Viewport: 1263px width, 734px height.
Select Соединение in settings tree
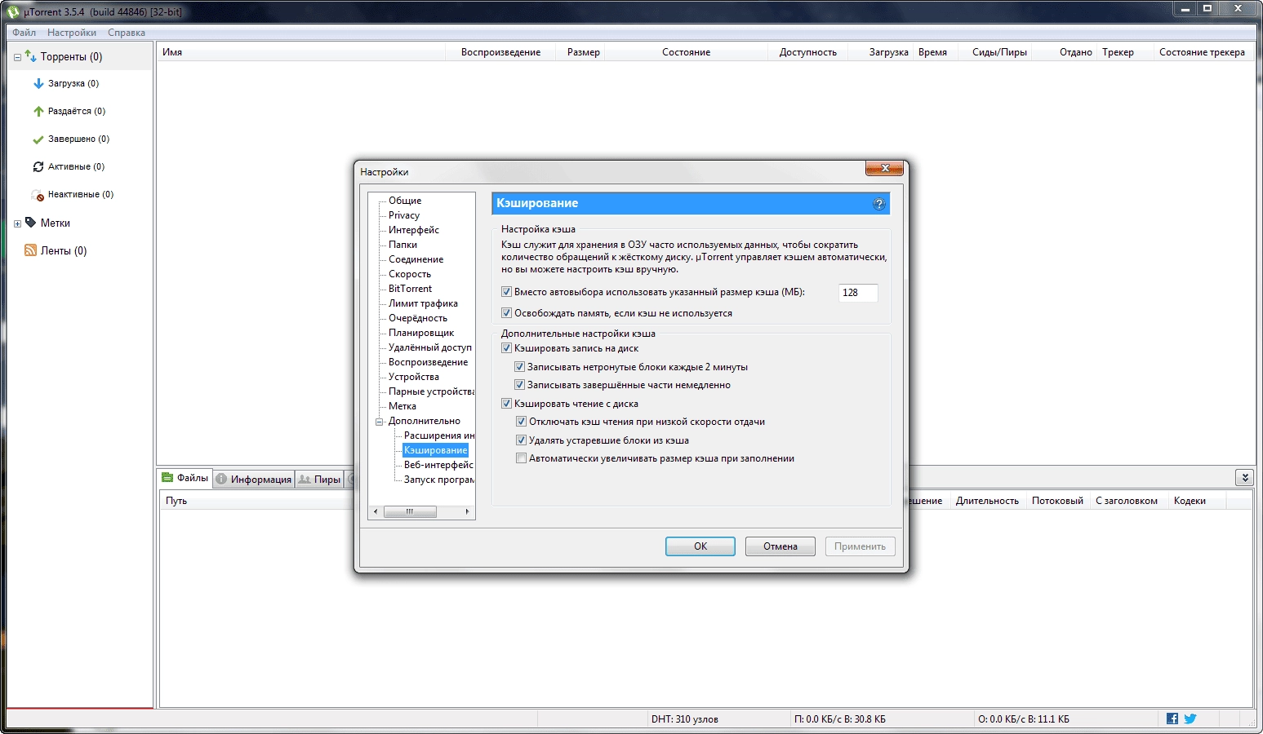coord(416,259)
